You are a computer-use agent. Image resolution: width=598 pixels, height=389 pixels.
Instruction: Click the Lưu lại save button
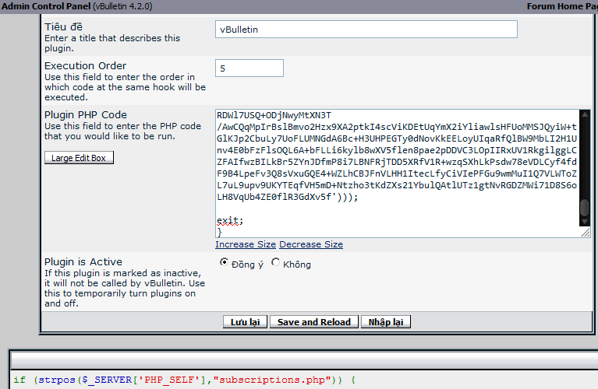click(246, 322)
